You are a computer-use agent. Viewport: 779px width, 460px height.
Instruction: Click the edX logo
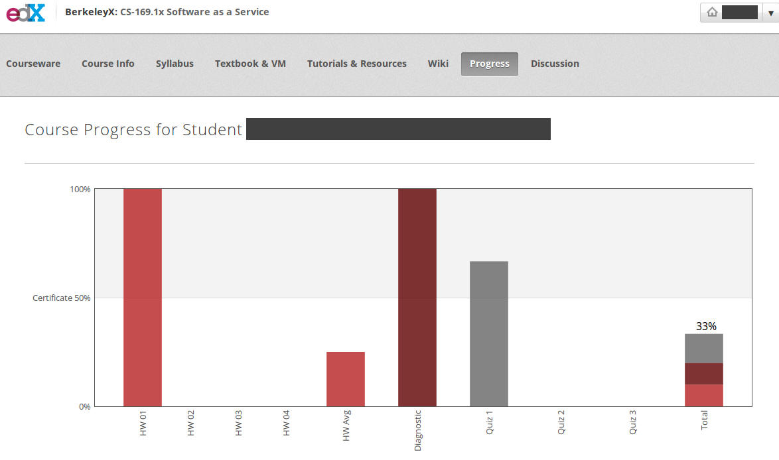point(25,12)
